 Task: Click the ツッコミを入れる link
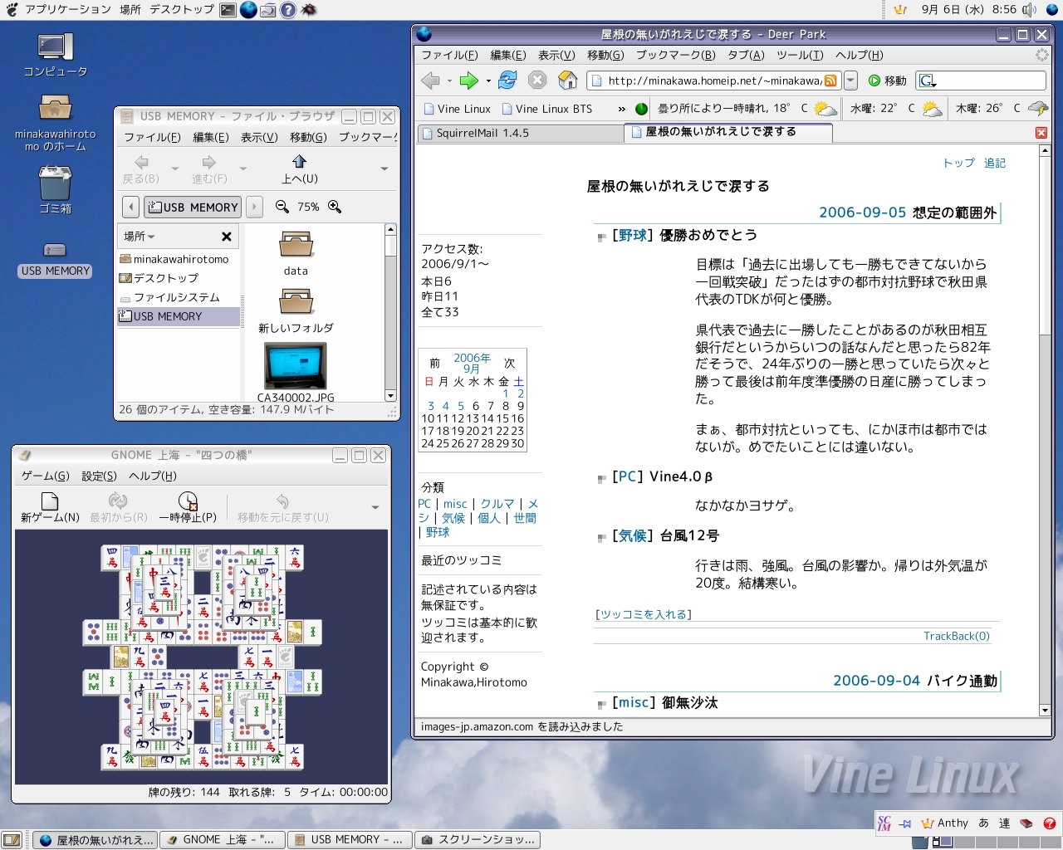(x=645, y=614)
